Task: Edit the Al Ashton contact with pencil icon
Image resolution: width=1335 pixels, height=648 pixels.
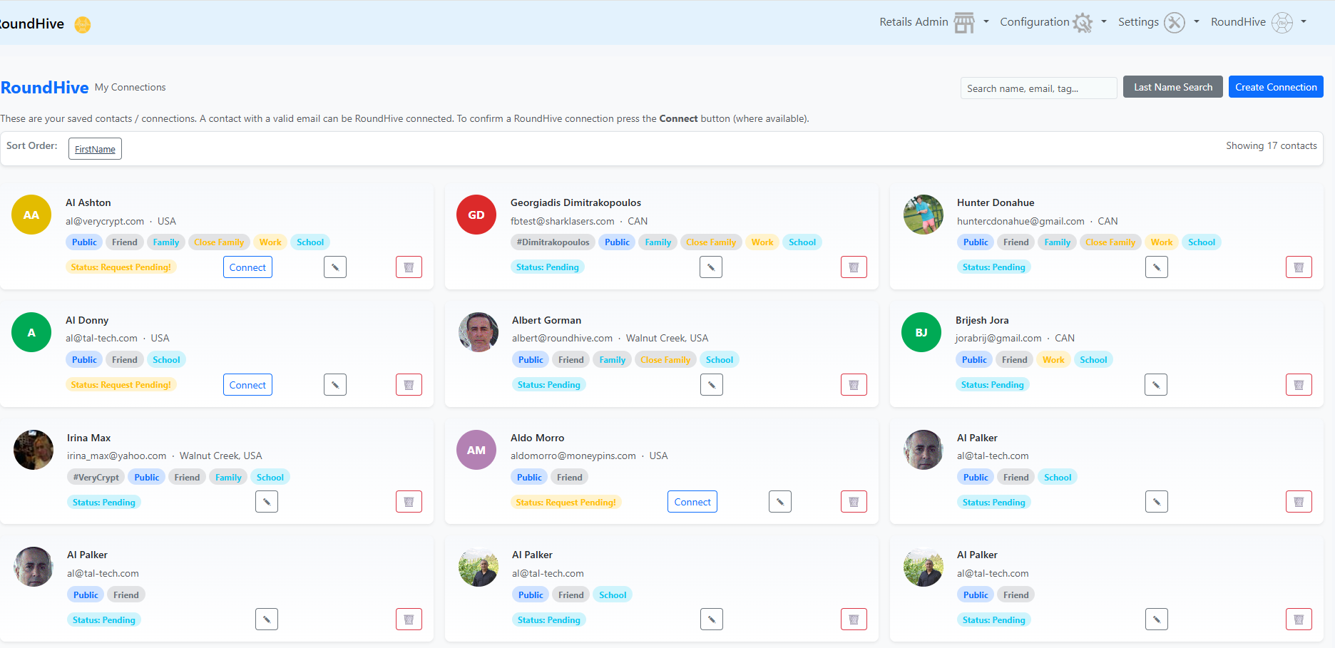Action: (335, 267)
